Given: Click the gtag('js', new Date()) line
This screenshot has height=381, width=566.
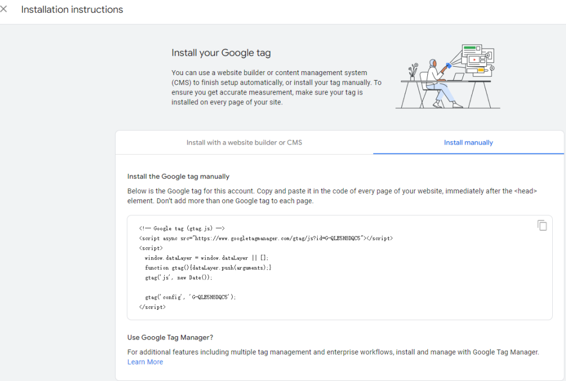Looking at the screenshot, I should [x=178, y=277].
